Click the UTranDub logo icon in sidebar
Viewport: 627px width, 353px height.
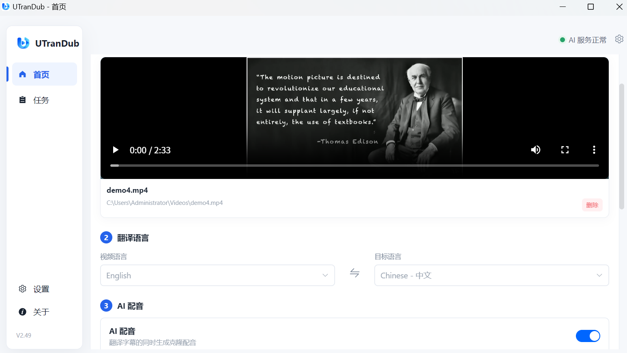point(23,43)
